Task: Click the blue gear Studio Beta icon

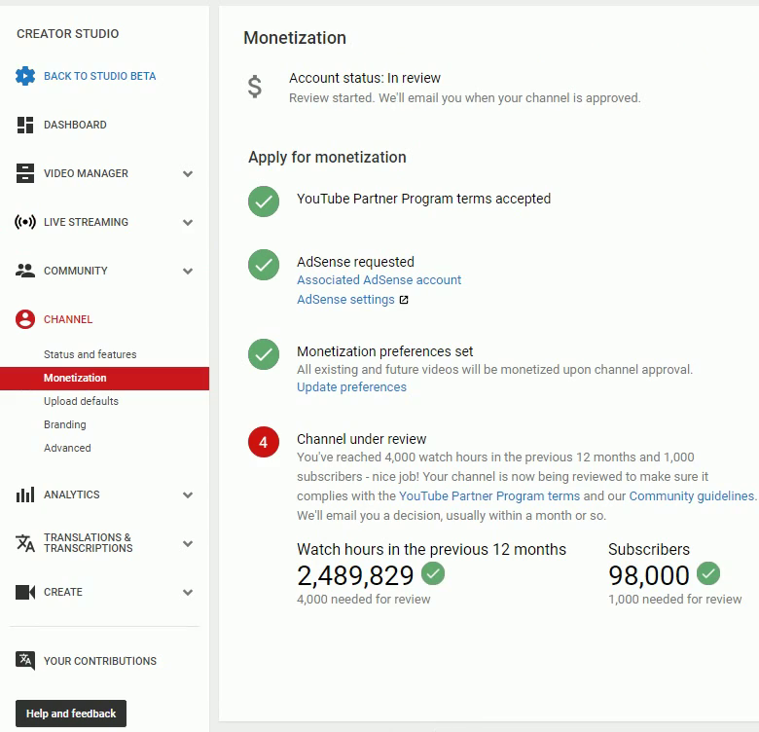Action: pyautogui.click(x=25, y=76)
